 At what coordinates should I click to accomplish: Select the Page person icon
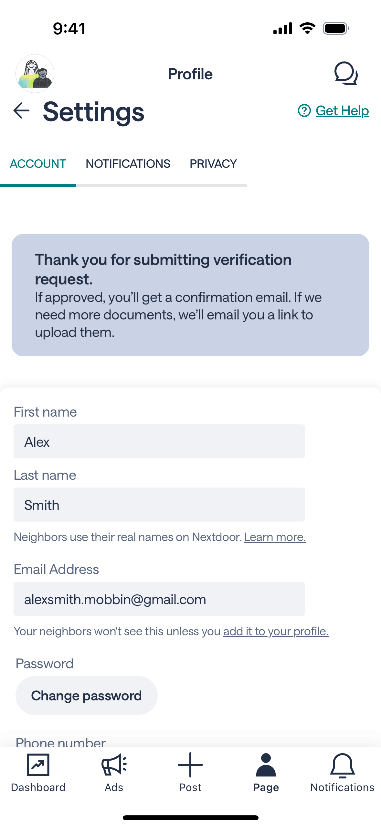(266, 765)
